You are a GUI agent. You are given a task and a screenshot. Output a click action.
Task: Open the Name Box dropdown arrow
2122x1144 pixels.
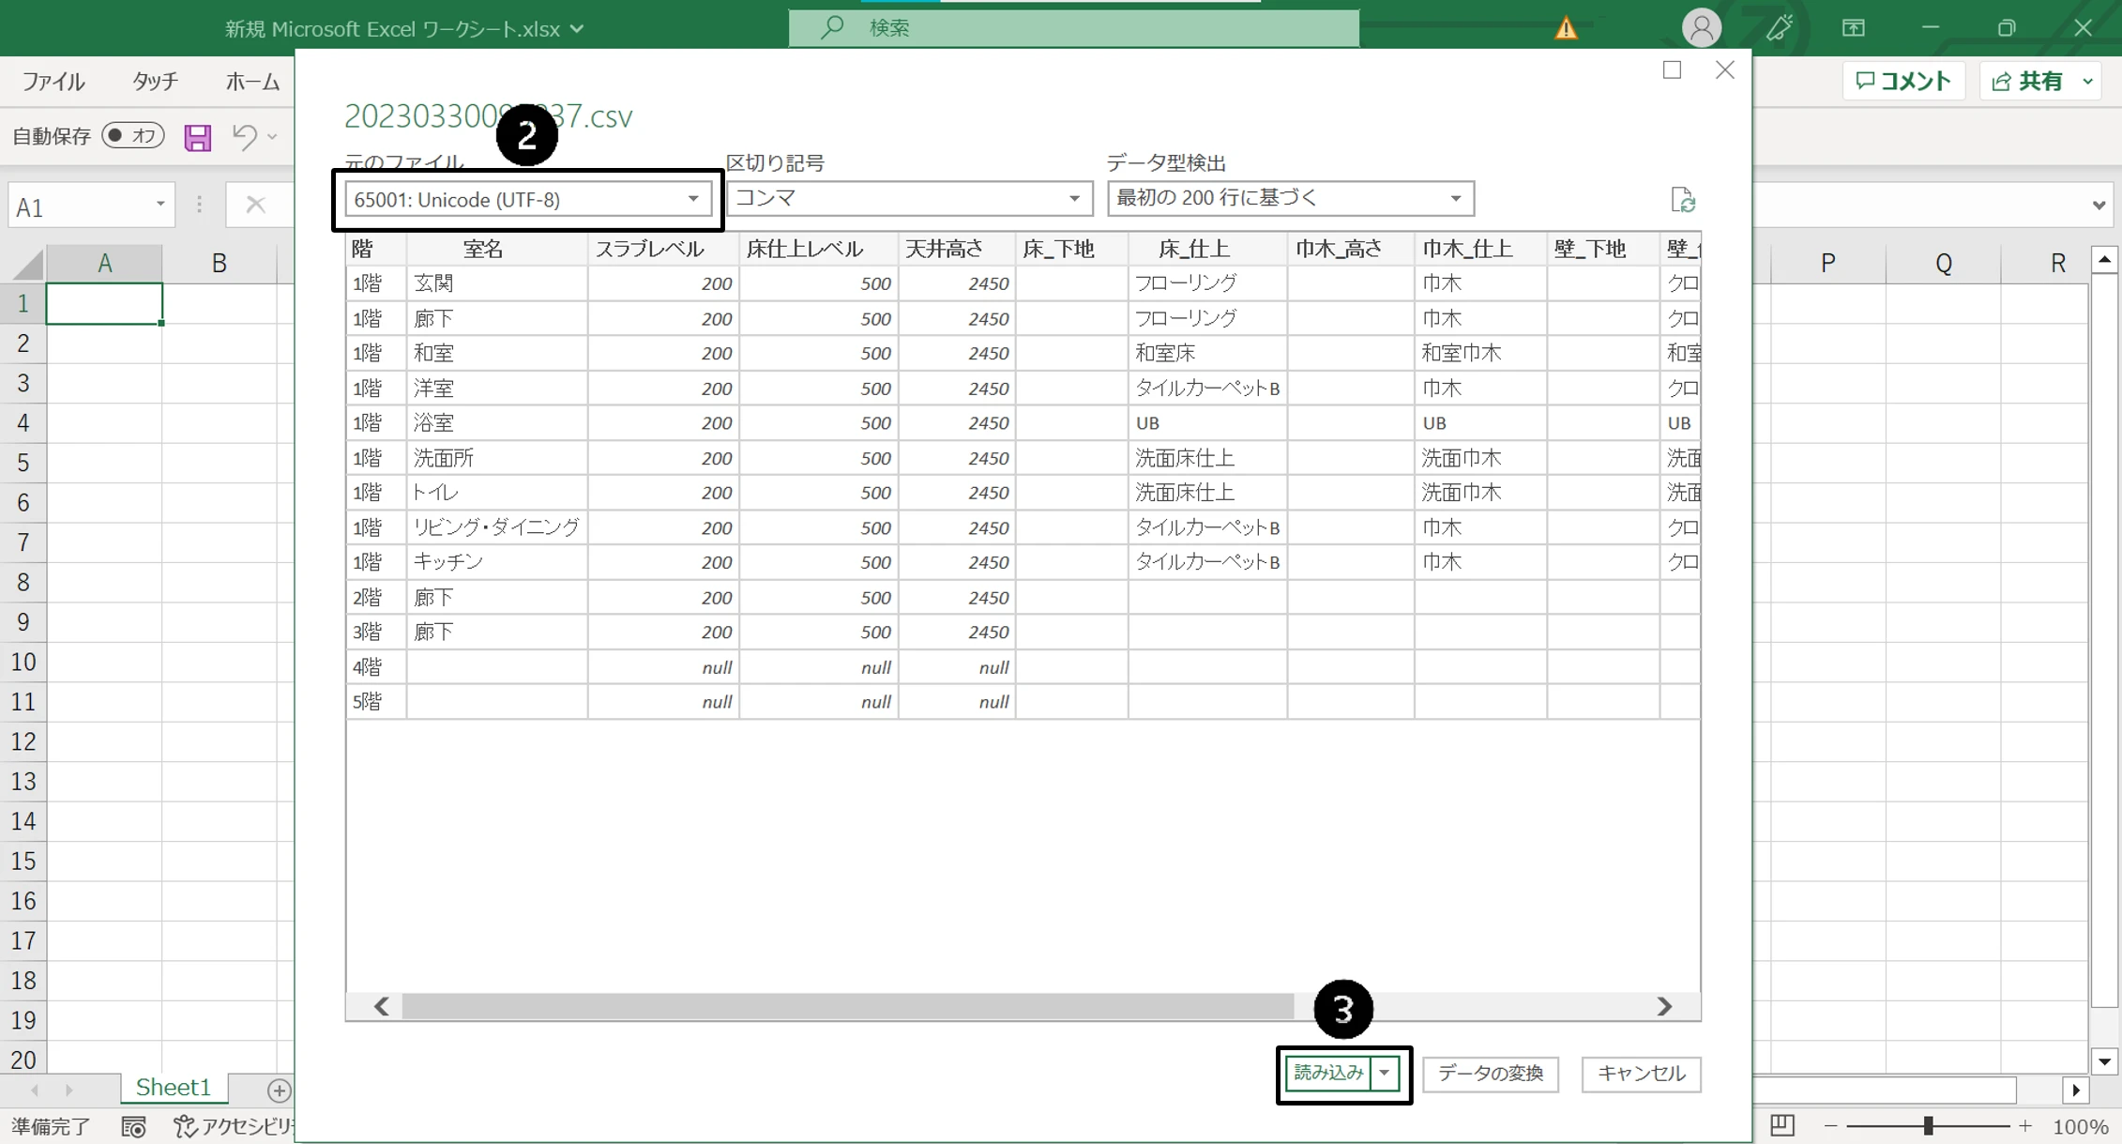(160, 205)
